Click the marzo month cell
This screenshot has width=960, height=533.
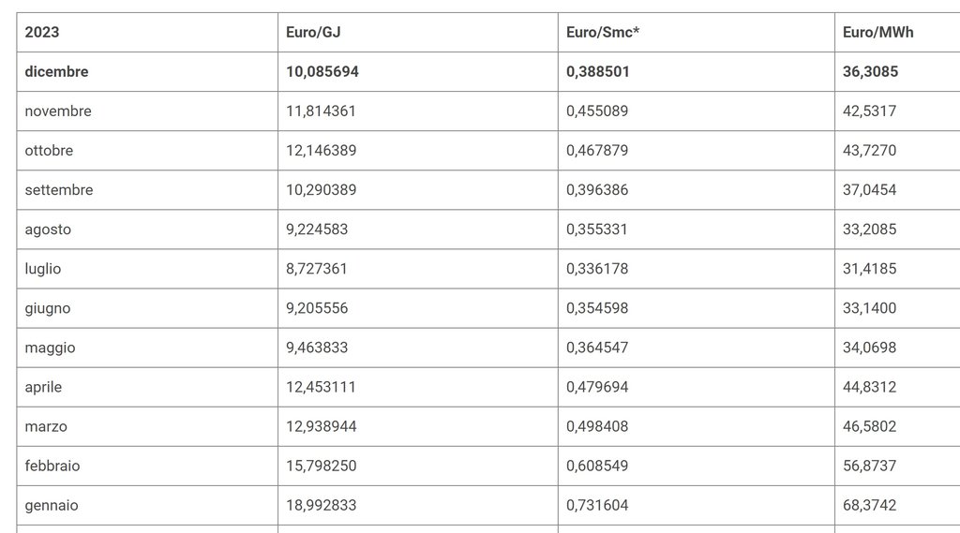pyautogui.click(x=46, y=426)
